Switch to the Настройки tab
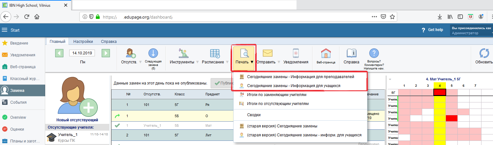 coord(83,41)
